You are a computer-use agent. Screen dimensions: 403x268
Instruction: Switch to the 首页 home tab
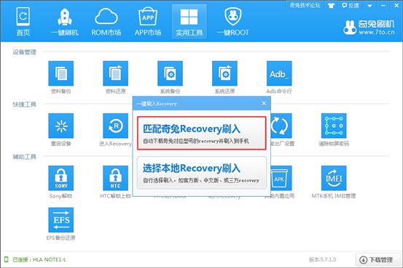pyautogui.click(x=23, y=22)
